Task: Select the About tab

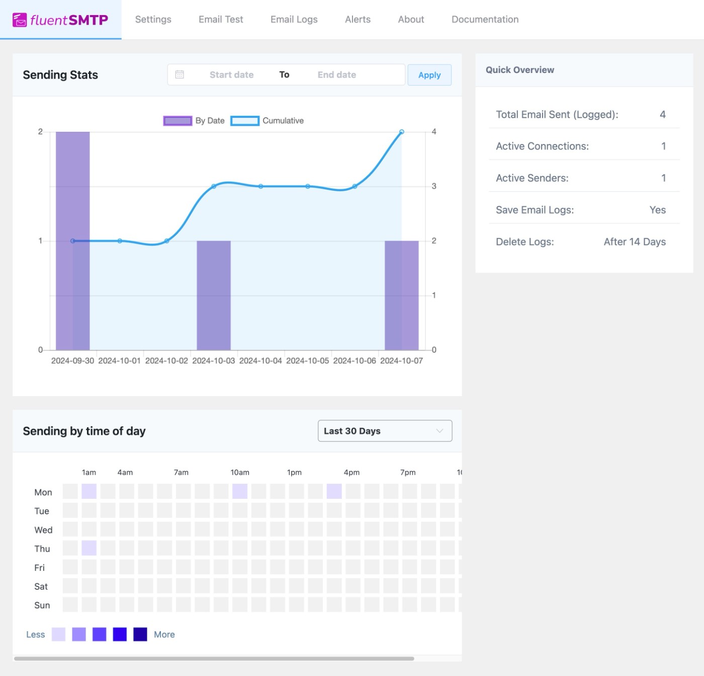Action: [x=411, y=19]
